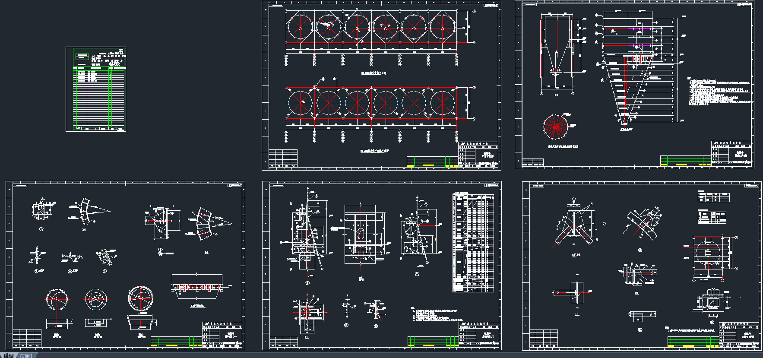763x358 pixels.
Task: Click the last silo circle in lower plan
Action: pyautogui.click(x=442, y=103)
